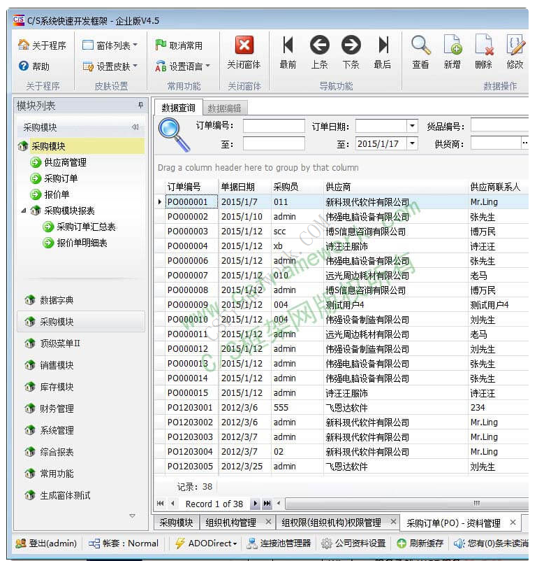Go to next record in grid navigator

click(x=255, y=504)
